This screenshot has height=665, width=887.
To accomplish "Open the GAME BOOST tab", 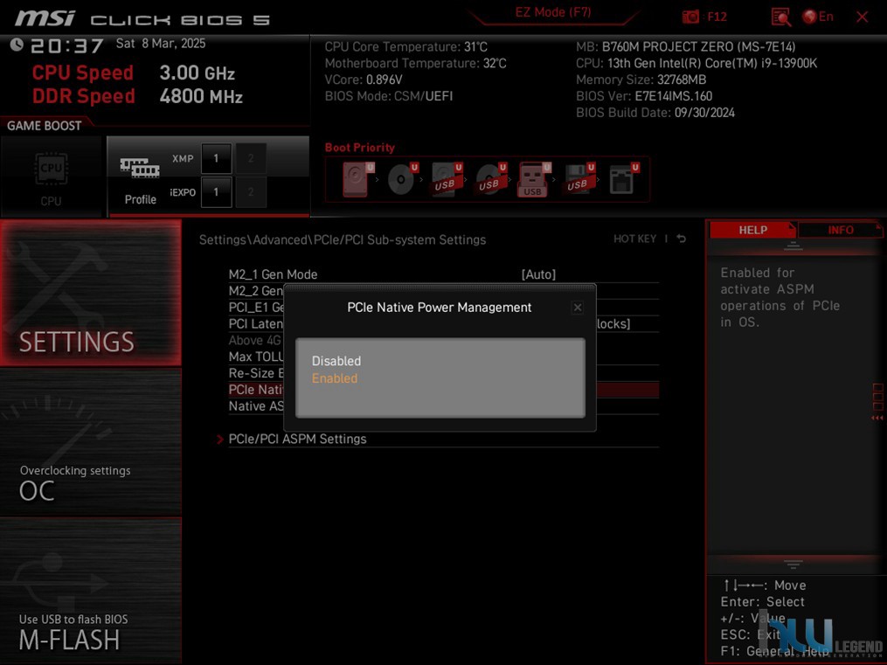I will 44,126.
